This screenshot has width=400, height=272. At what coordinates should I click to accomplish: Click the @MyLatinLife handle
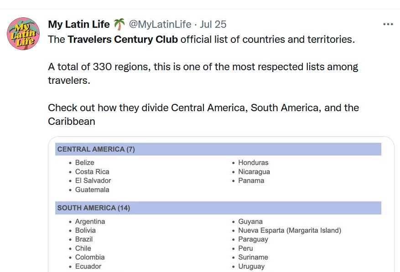point(160,24)
